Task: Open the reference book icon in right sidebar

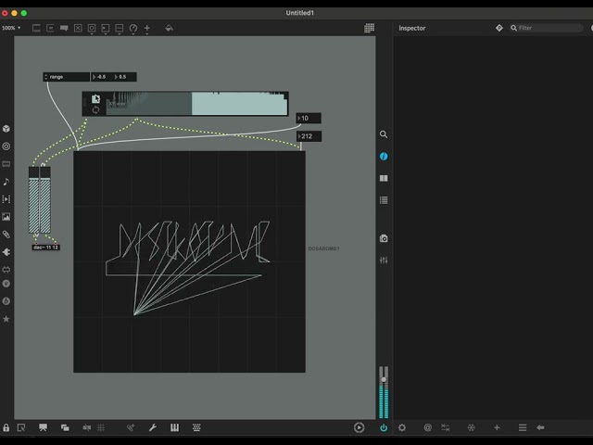Action: coord(384,178)
